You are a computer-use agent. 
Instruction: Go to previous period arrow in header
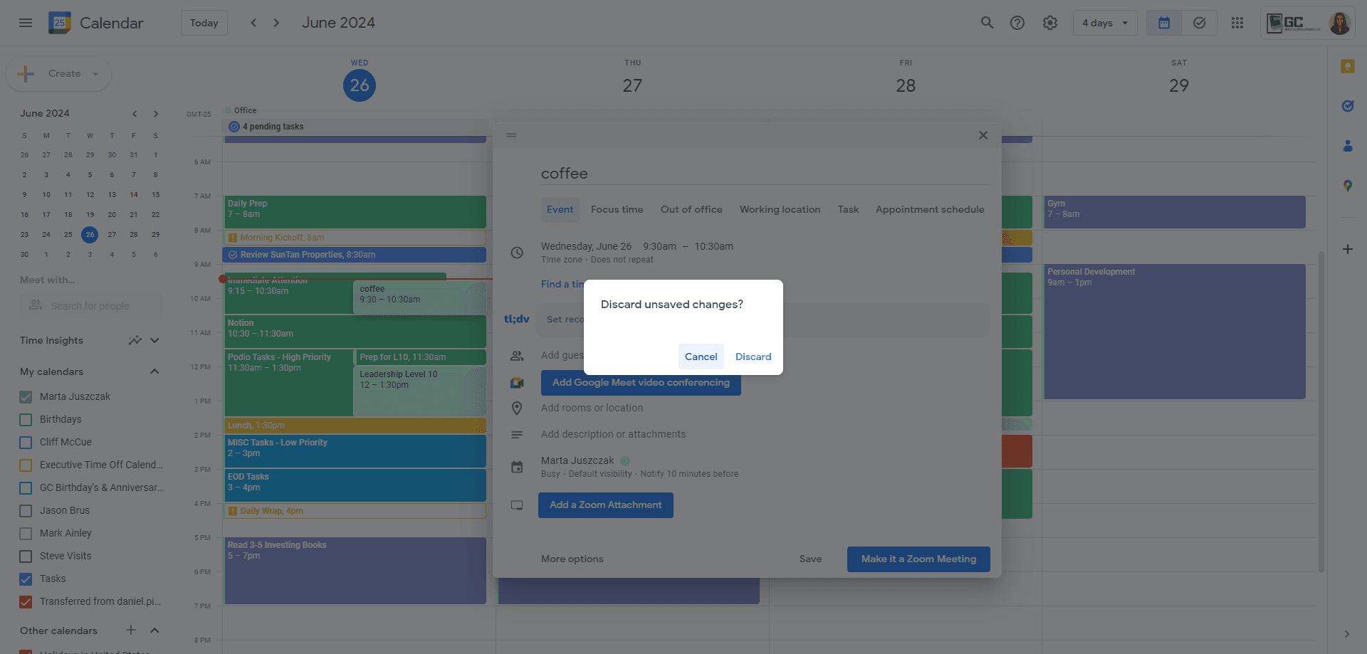pos(253,23)
